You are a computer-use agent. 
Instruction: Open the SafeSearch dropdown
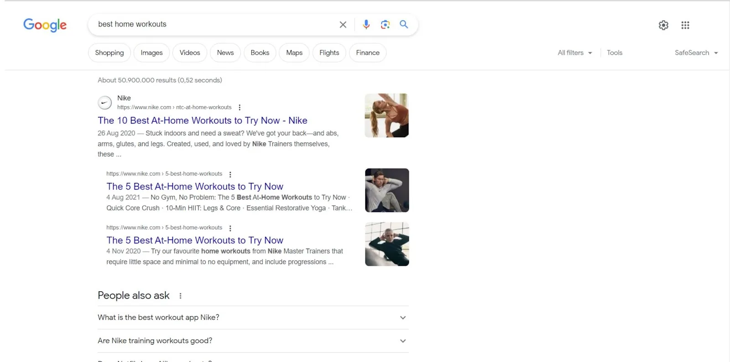pos(696,53)
